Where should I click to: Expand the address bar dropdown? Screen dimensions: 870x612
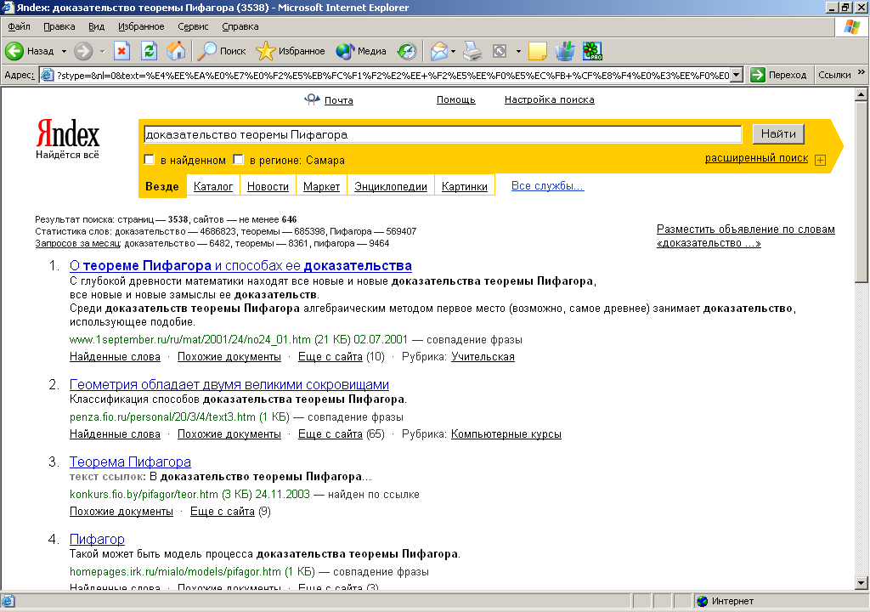pyautogui.click(x=737, y=75)
